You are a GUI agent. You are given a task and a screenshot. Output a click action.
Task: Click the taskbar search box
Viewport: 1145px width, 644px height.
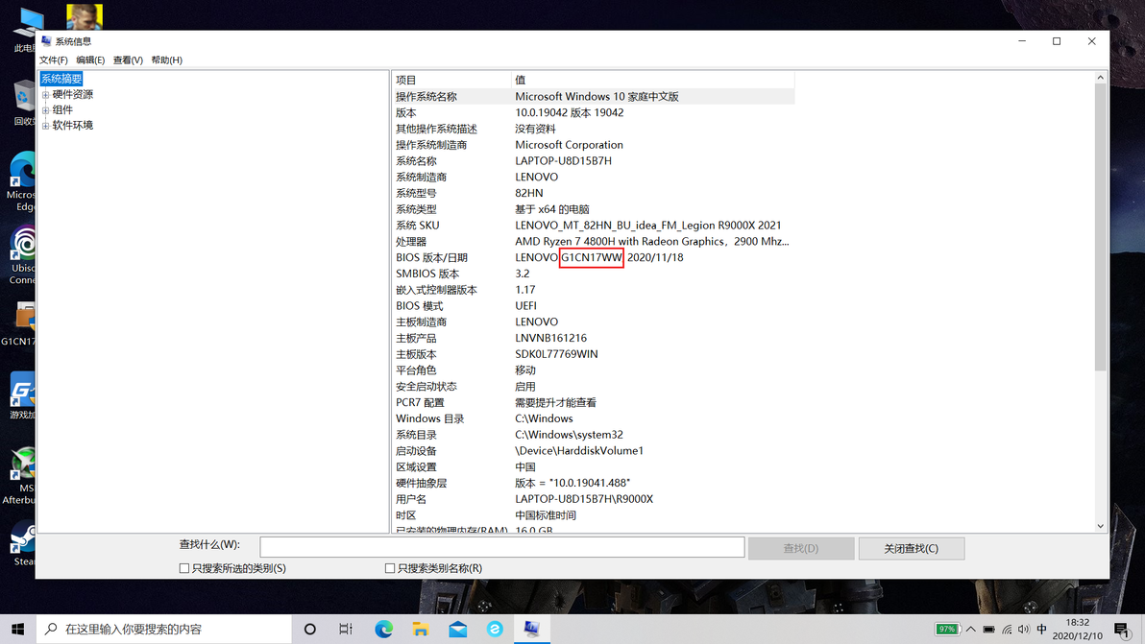click(163, 629)
